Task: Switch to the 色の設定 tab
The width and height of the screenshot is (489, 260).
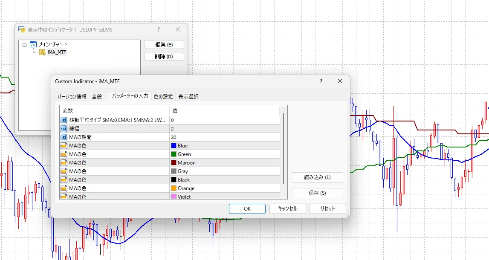Action: point(163,97)
